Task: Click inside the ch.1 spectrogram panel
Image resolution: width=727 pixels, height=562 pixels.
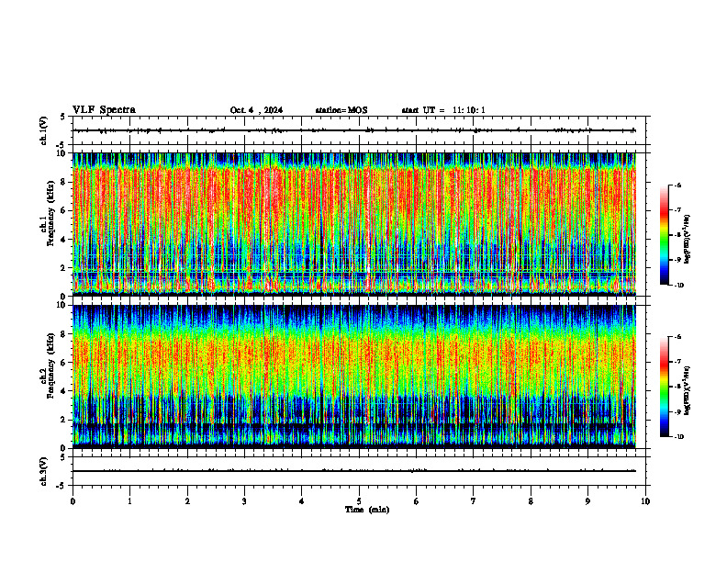Action: tap(354, 224)
